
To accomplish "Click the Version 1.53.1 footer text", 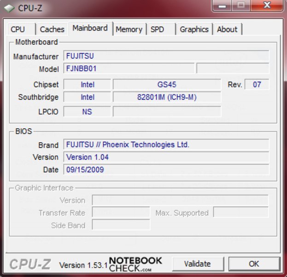I will click(x=83, y=265).
